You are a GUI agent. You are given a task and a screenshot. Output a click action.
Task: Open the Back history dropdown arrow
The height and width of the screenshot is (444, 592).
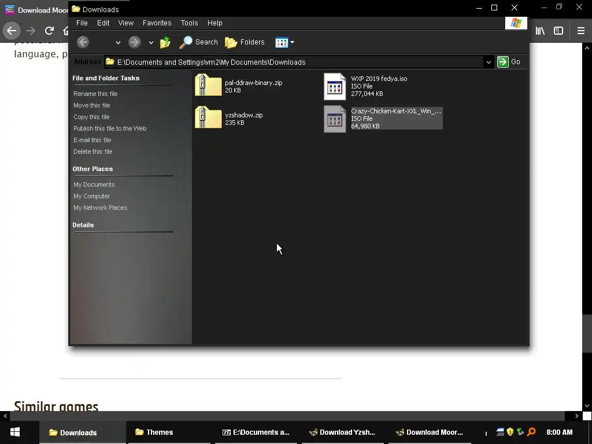click(x=118, y=43)
